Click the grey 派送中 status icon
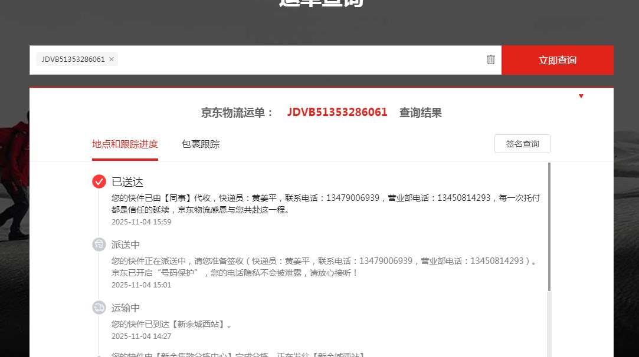This screenshot has height=357, width=639. click(x=99, y=244)
